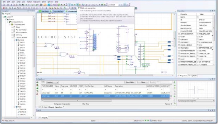The image size is (218, 124).
Task: Collapse the Symbols tree node in Navigator
Action: pos(14,40)
